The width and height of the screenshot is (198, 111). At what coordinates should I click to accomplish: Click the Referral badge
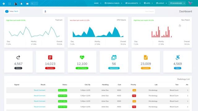18,68
